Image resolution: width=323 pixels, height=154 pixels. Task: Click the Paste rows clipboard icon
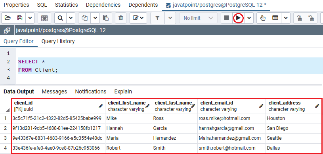coord(106,18)
